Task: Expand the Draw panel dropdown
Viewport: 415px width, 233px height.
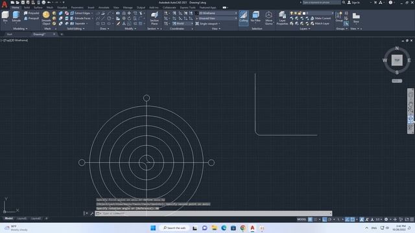Action: click(104, 28)
